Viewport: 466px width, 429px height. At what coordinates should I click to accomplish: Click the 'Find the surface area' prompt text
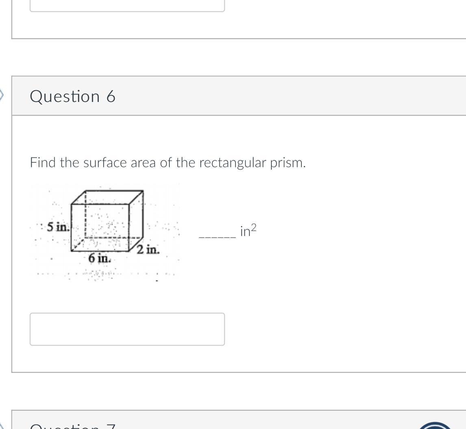(168, 163)
